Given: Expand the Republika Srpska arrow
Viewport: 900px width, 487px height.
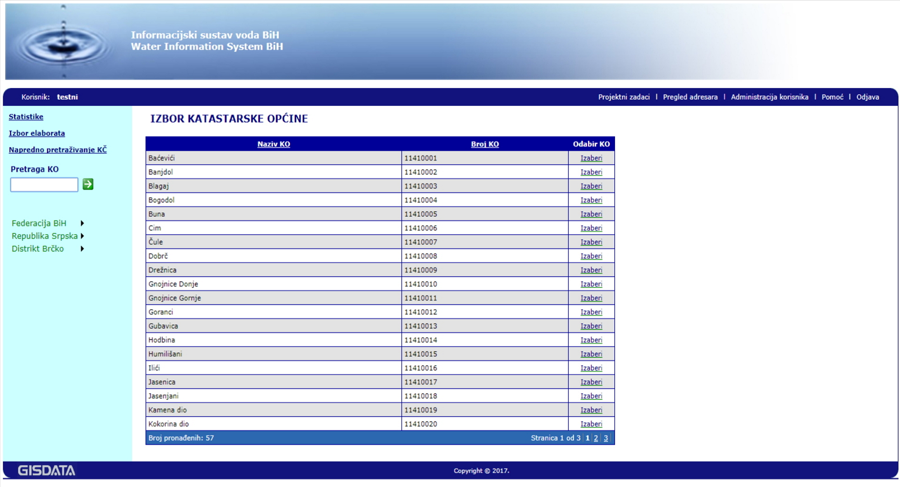Looking at the screenshot, I should 82,236.
